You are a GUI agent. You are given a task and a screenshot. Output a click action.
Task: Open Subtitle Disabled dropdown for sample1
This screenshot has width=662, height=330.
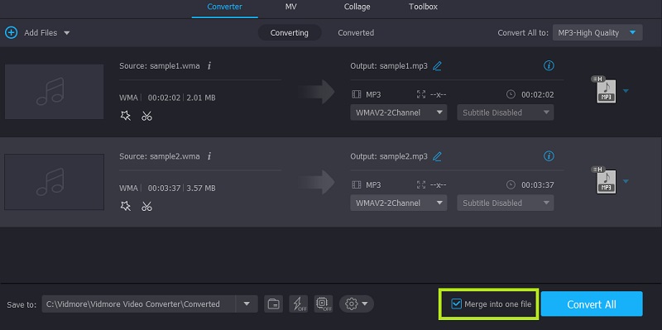506,112
